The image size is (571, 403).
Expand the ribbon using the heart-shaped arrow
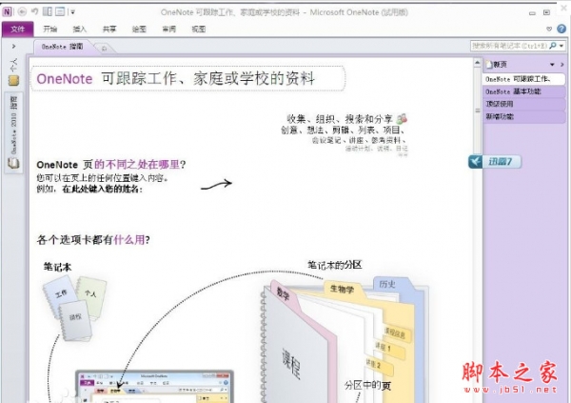pyautogui.click(x=549, y=29)
